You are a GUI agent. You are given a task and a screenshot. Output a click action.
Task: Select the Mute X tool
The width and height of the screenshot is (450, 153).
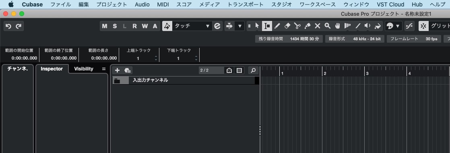(318, 26)
